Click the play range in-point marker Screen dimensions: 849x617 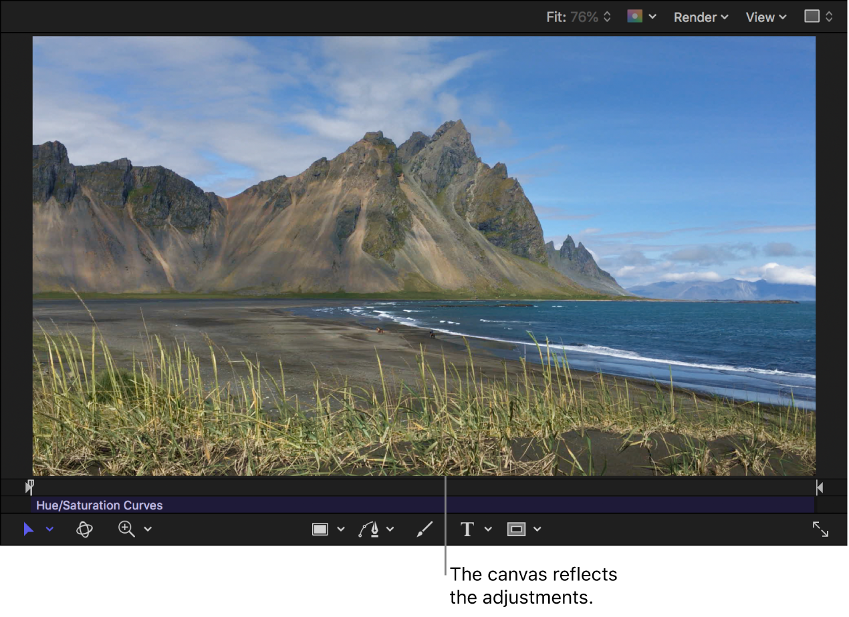point(29,487)
